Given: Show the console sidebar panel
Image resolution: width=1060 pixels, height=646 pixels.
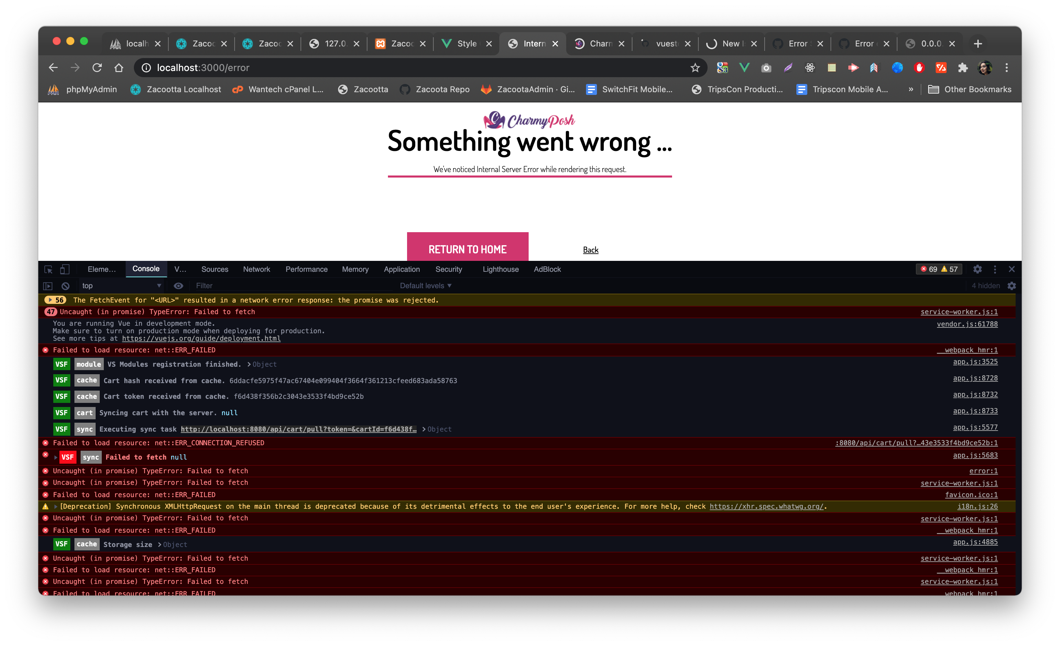Looking at the screenshot, I should pos(47,285).
